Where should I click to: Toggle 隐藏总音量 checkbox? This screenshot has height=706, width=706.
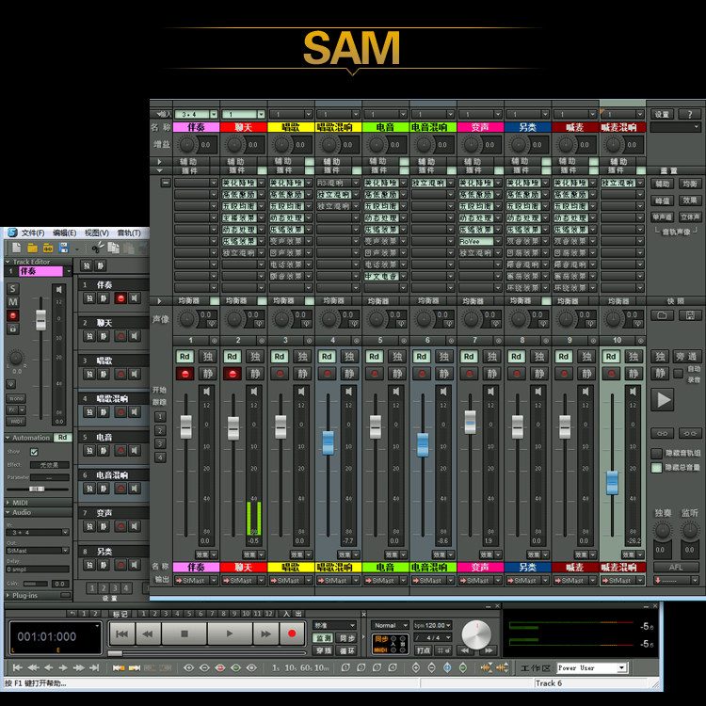656,467
